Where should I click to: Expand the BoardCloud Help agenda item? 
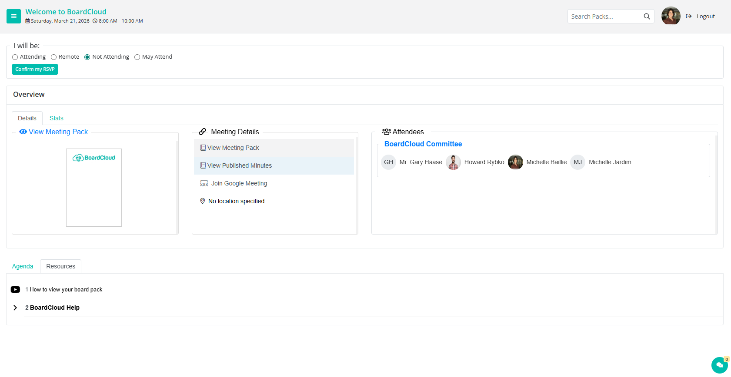tap(15, 308)
